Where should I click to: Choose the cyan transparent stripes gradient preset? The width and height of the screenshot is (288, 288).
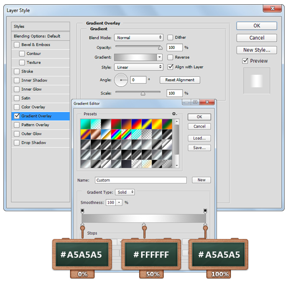point(136,134)
